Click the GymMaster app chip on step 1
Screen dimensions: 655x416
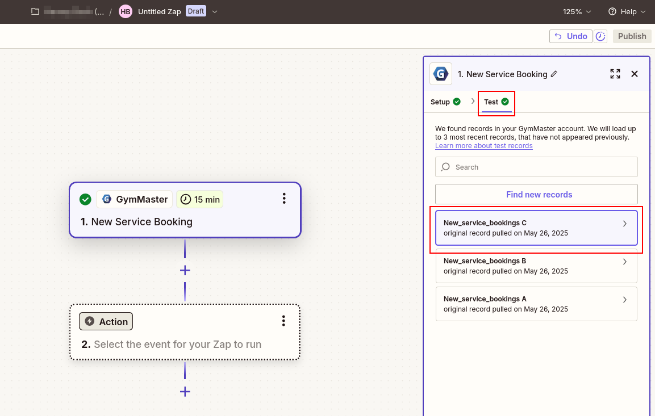coord(135,199)
